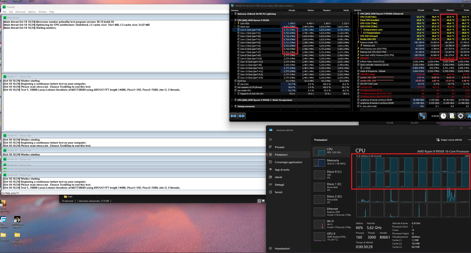Expand Core VIDs row
Screen dimensions: 471x253
point(235,23)
